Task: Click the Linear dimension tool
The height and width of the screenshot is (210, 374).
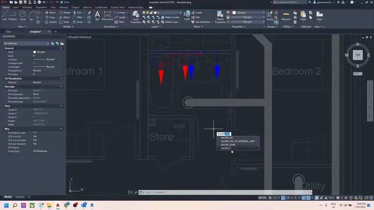Action: click(x=120, y=13)
